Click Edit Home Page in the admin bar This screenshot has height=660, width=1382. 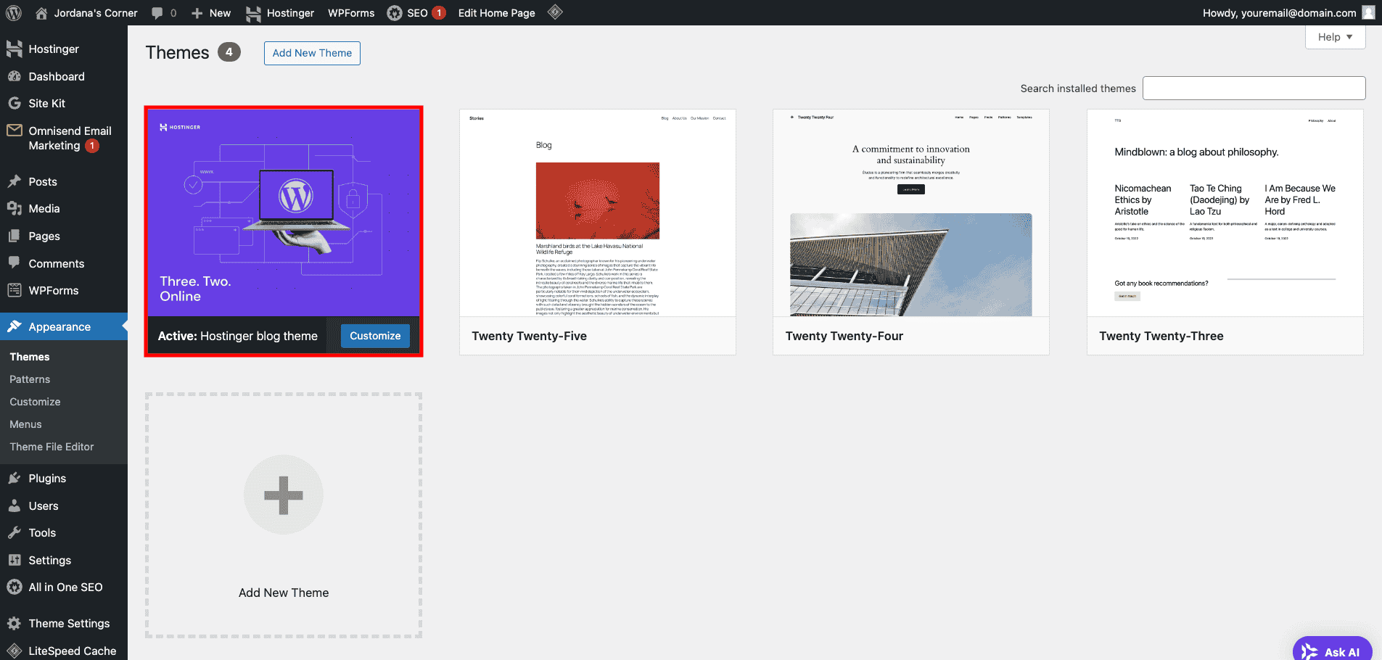(x=496, y=12)
